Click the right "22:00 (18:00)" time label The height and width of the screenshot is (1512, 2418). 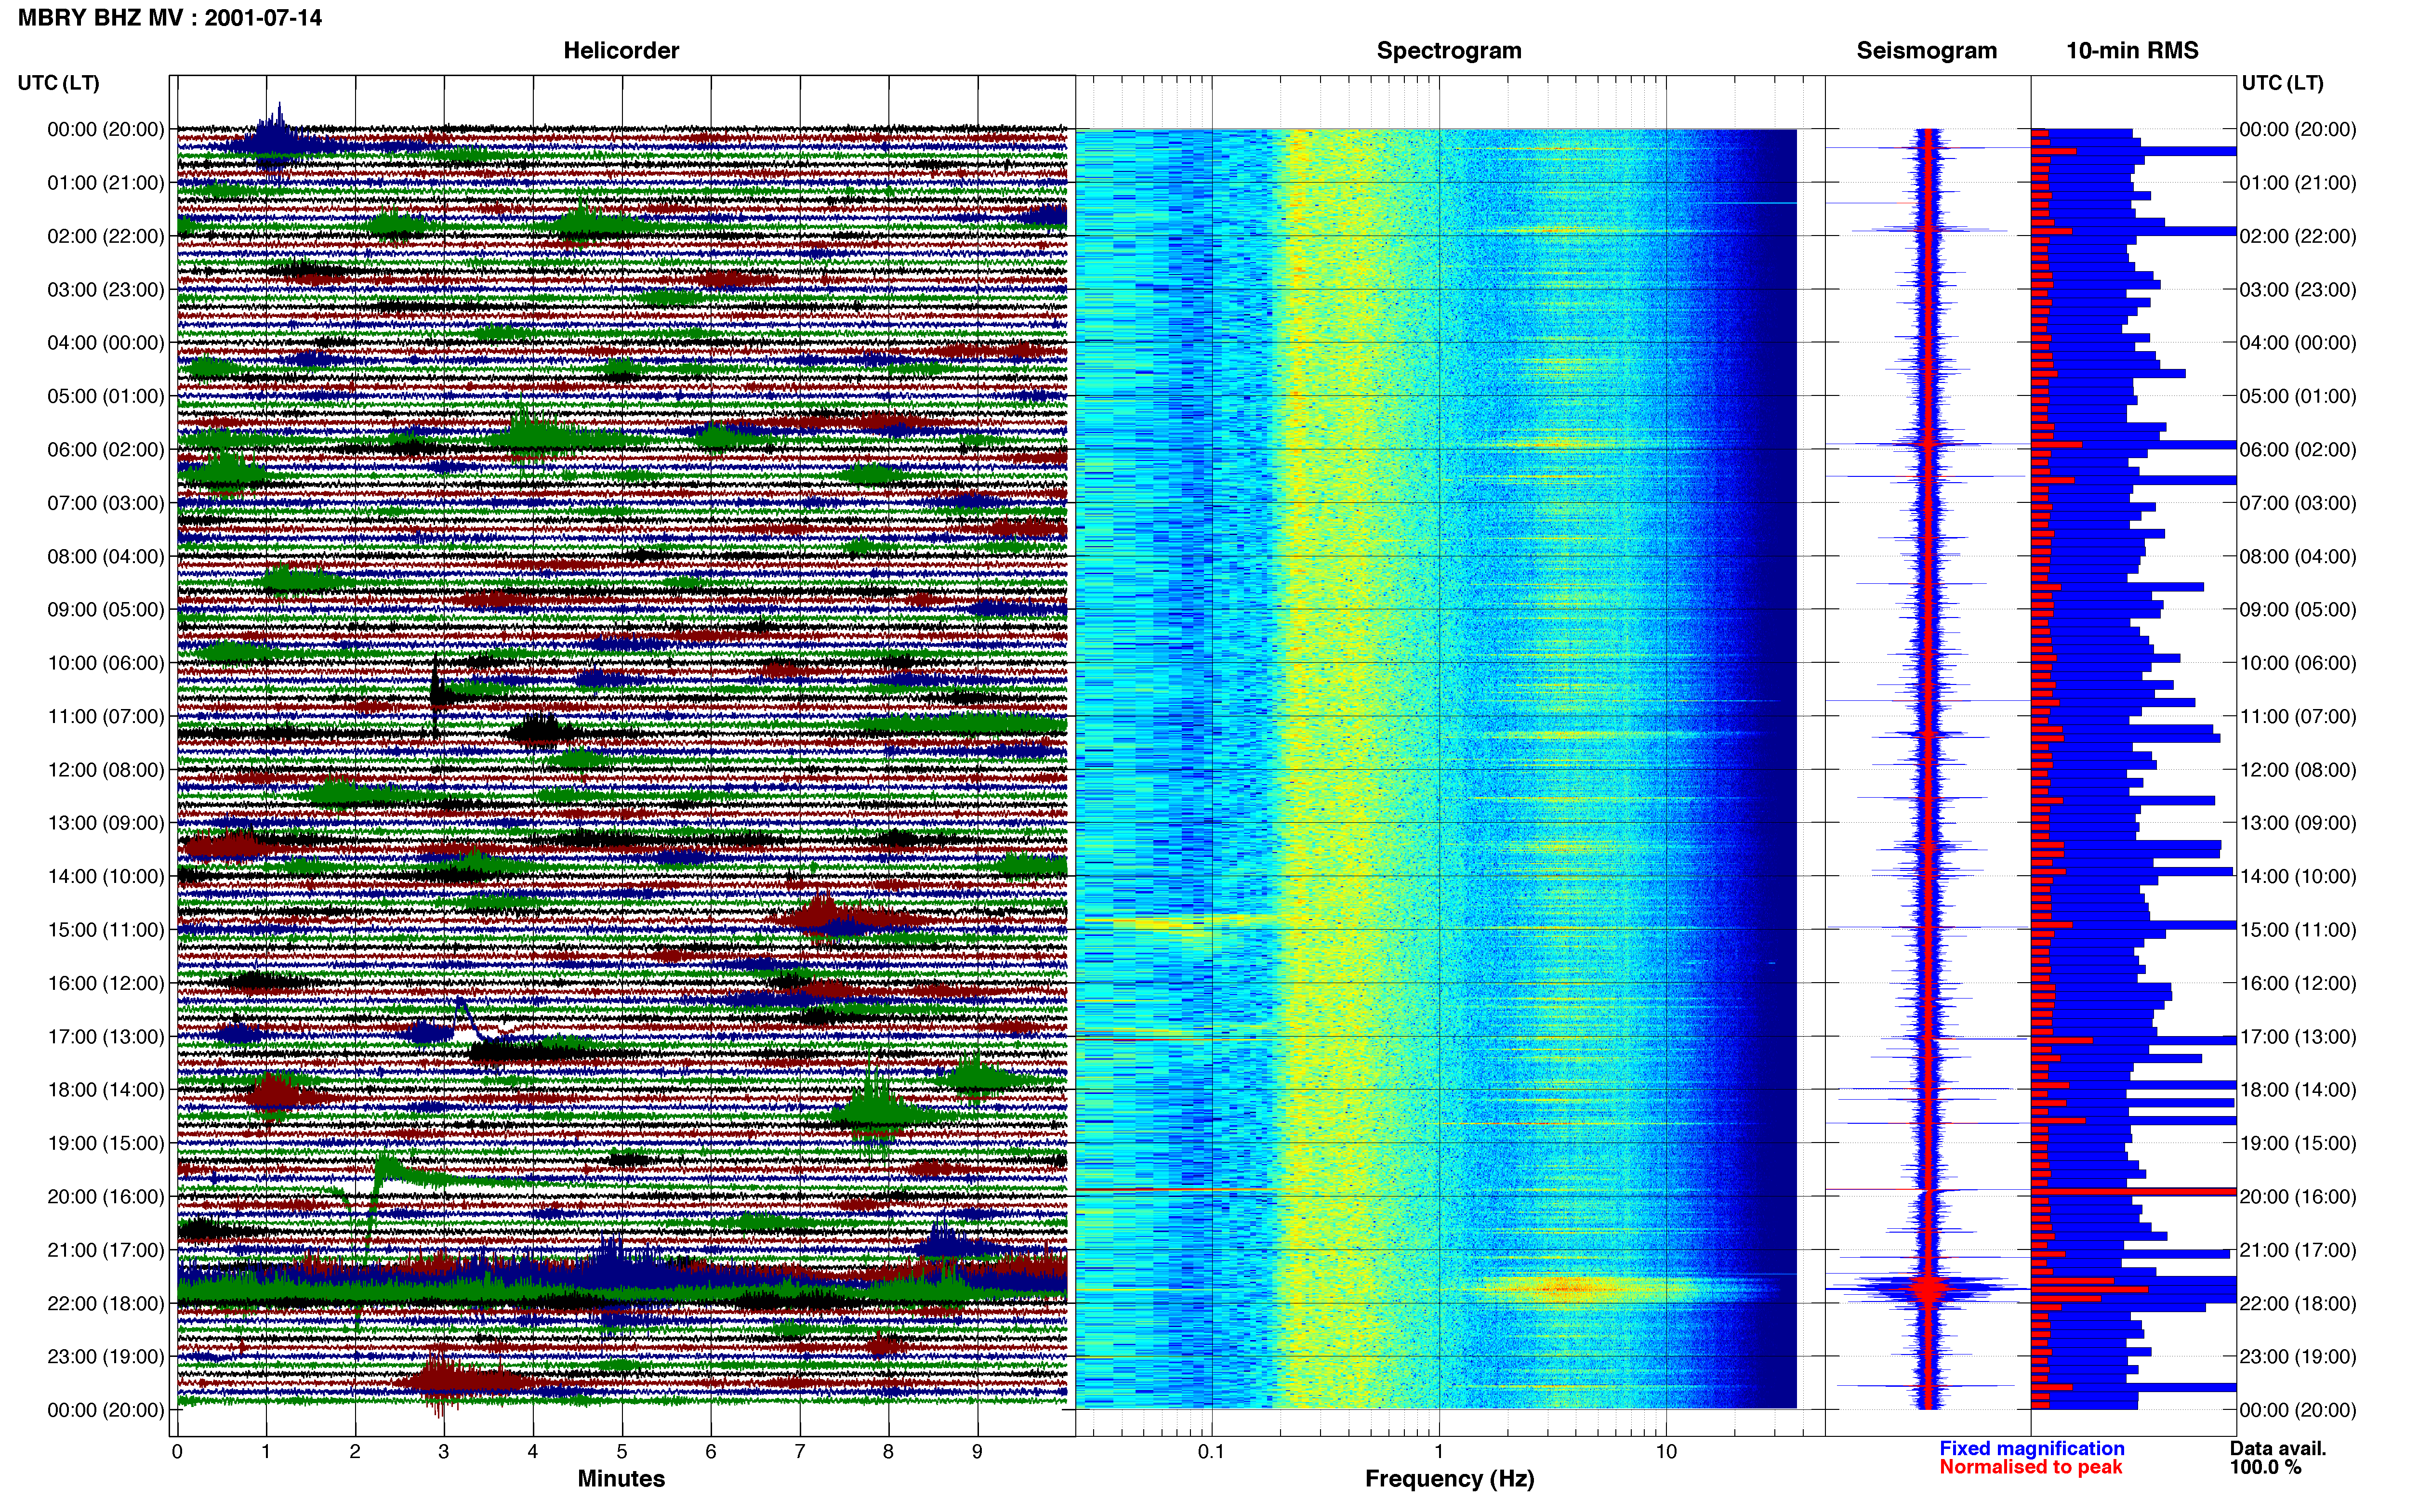pyautogui.click(x=2298, y=1303)
